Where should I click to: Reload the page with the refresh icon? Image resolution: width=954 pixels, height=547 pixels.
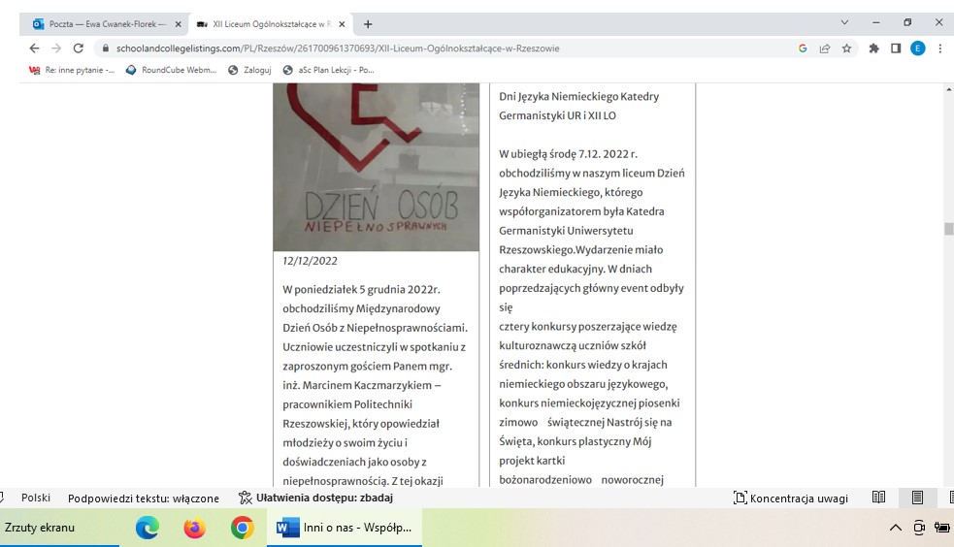(x=78, y=48)
